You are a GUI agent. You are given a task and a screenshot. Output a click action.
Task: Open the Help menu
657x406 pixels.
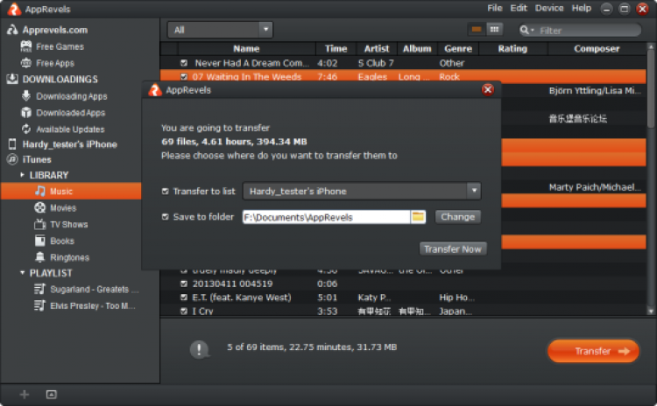(x=581, y=8)
